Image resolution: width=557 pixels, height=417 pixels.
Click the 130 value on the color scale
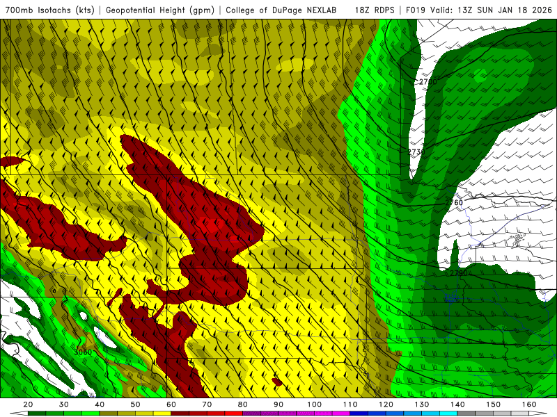click(422, 404)
